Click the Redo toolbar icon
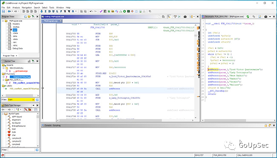277x158 pixels. point(95,11)
